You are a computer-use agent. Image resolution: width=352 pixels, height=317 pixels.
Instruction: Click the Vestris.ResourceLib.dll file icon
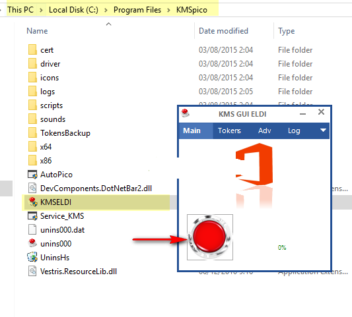click(32, 271)
